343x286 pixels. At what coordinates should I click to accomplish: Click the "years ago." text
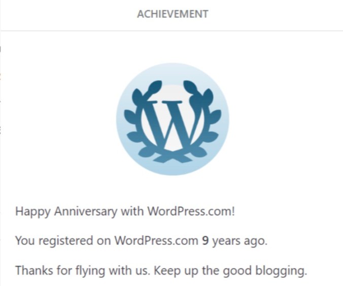tap(239, 240)
